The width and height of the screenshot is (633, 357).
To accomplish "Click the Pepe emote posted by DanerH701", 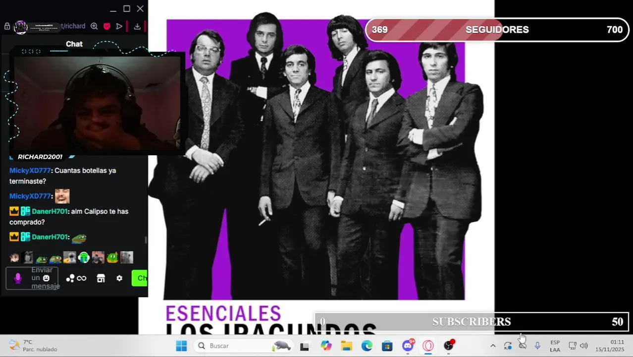I will (79, 238).
